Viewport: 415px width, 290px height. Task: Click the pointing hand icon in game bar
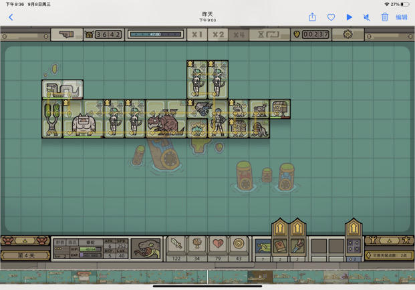[x=66, y=34]
